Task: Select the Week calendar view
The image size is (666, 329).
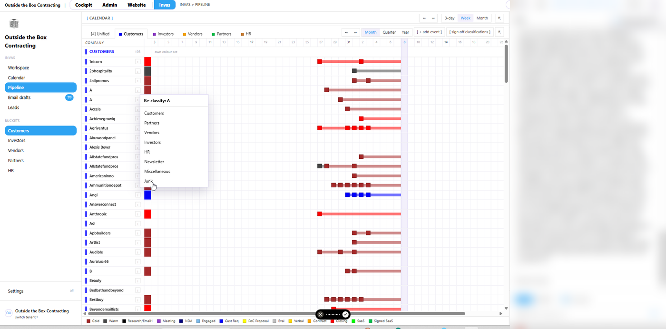Action: [466, 18]
